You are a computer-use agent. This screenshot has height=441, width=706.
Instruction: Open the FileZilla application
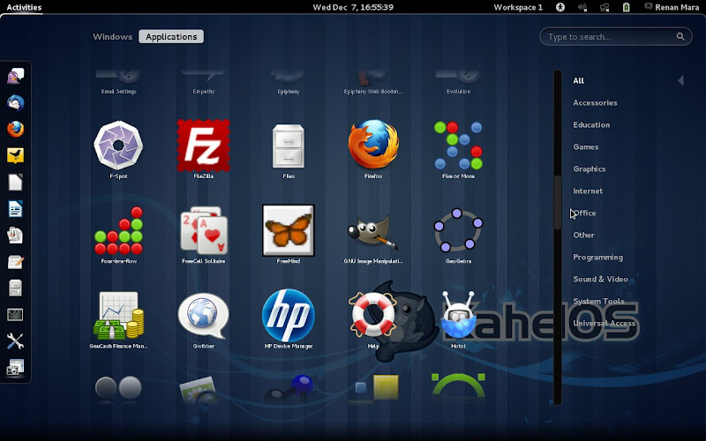click(x=204, y=146)
